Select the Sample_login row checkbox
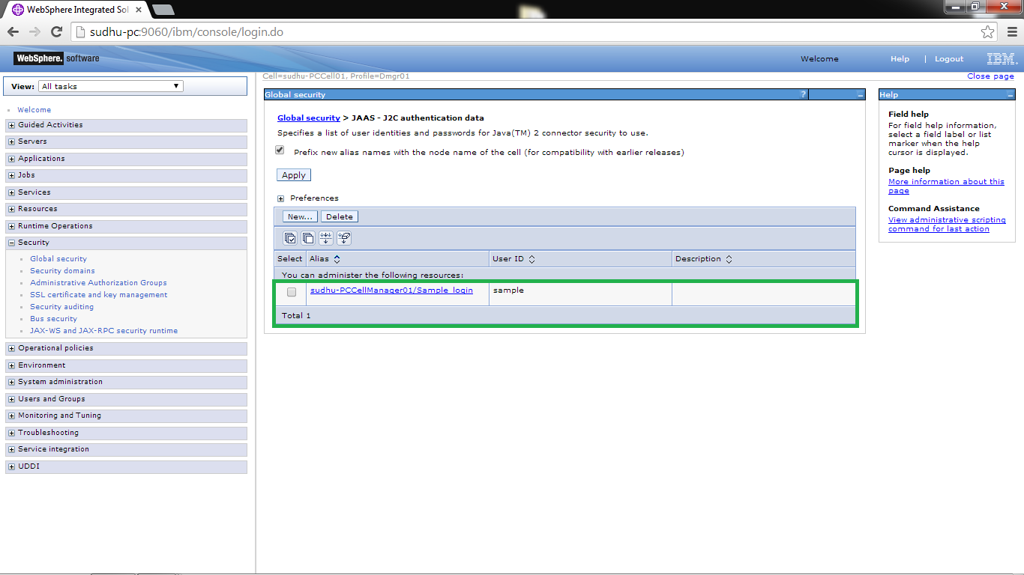Image resolution: width=1024 pixels, height=575 pixels. pyautogui.click(x=291, y=292)
